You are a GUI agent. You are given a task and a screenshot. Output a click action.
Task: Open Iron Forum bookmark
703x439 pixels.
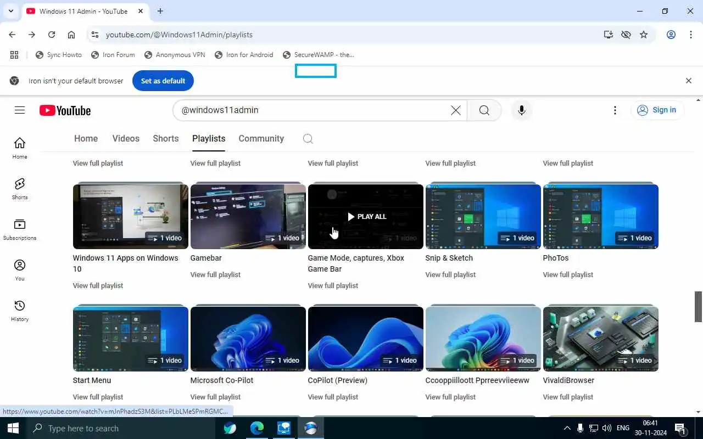(113, 55)
